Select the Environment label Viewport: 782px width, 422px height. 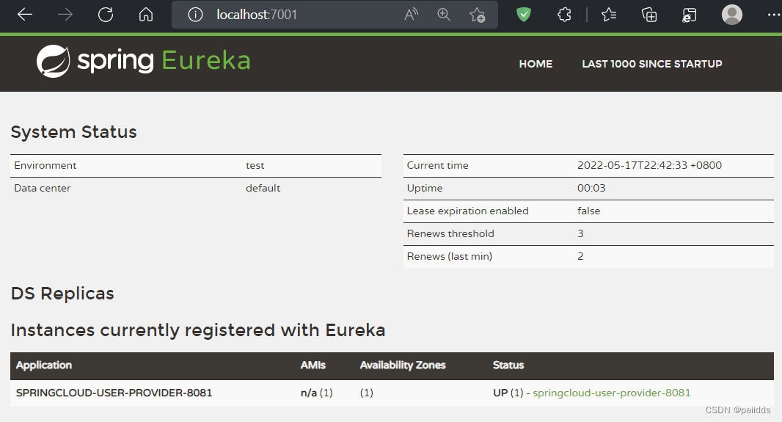click(45, 165)
